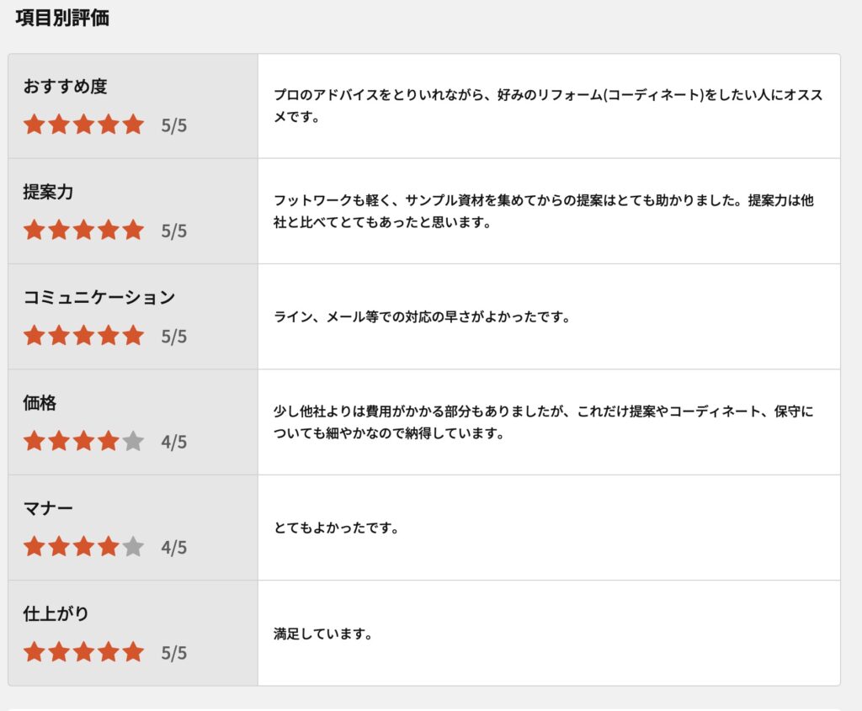862x711 pixels.
Task: Click the fifth star under 提案力
Action: [133, 231]
